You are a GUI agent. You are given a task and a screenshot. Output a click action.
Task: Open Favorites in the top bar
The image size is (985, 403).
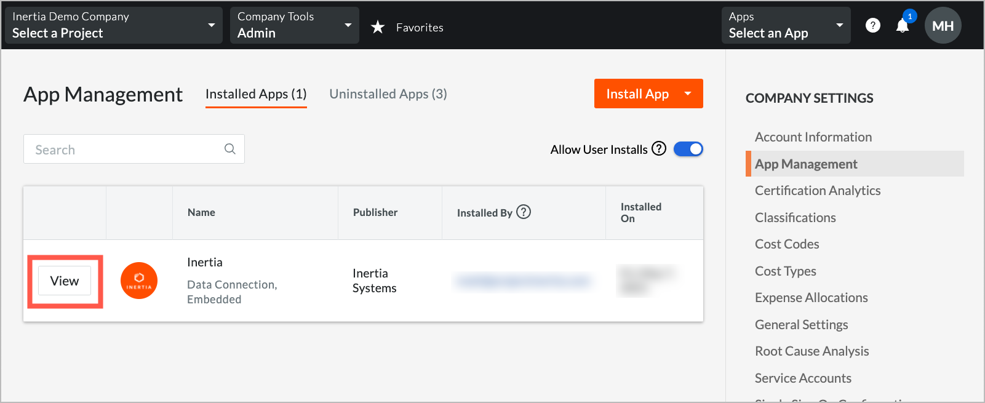420,27
